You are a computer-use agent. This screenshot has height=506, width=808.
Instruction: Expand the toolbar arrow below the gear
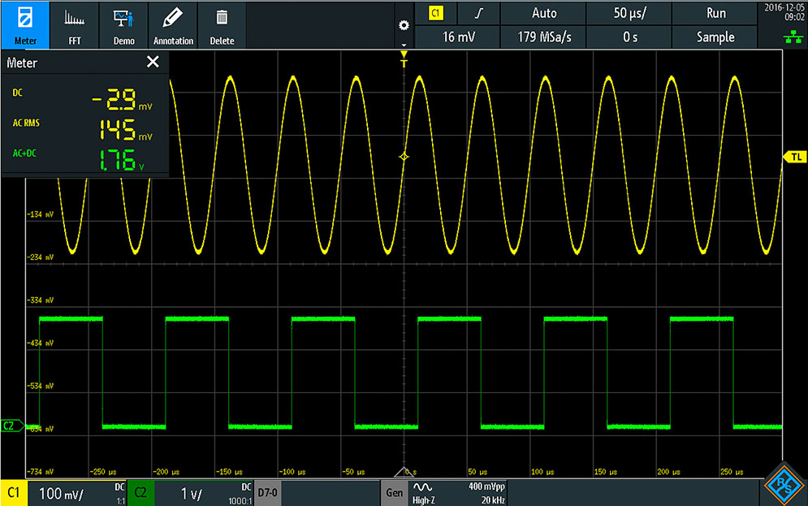pyautogui.click(x=403, y=44)
